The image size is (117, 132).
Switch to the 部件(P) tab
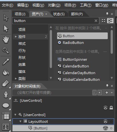click(x=77, y=14)
